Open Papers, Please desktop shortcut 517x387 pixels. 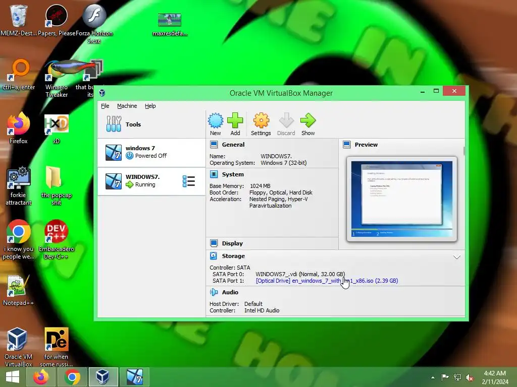tap(57, 20)
